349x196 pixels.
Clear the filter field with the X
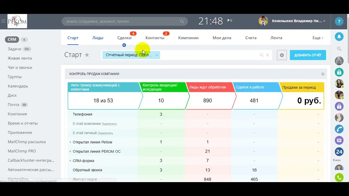(x=267, y=55)
